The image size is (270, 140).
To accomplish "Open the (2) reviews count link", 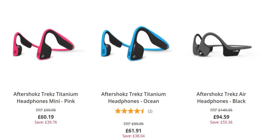I will tap(150, 111).
